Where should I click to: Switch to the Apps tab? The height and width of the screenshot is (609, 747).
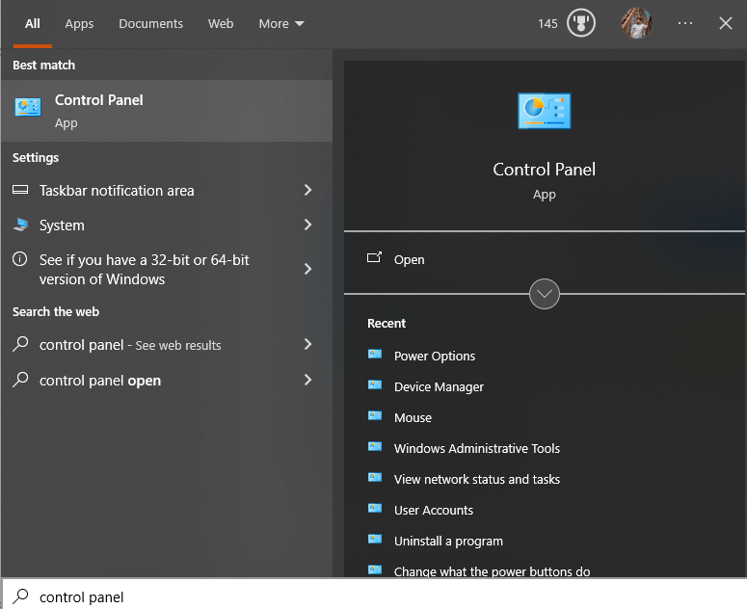[79, 24]
